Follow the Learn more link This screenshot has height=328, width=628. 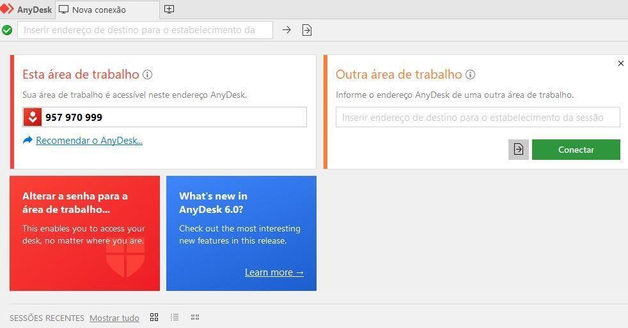[274, 272]
